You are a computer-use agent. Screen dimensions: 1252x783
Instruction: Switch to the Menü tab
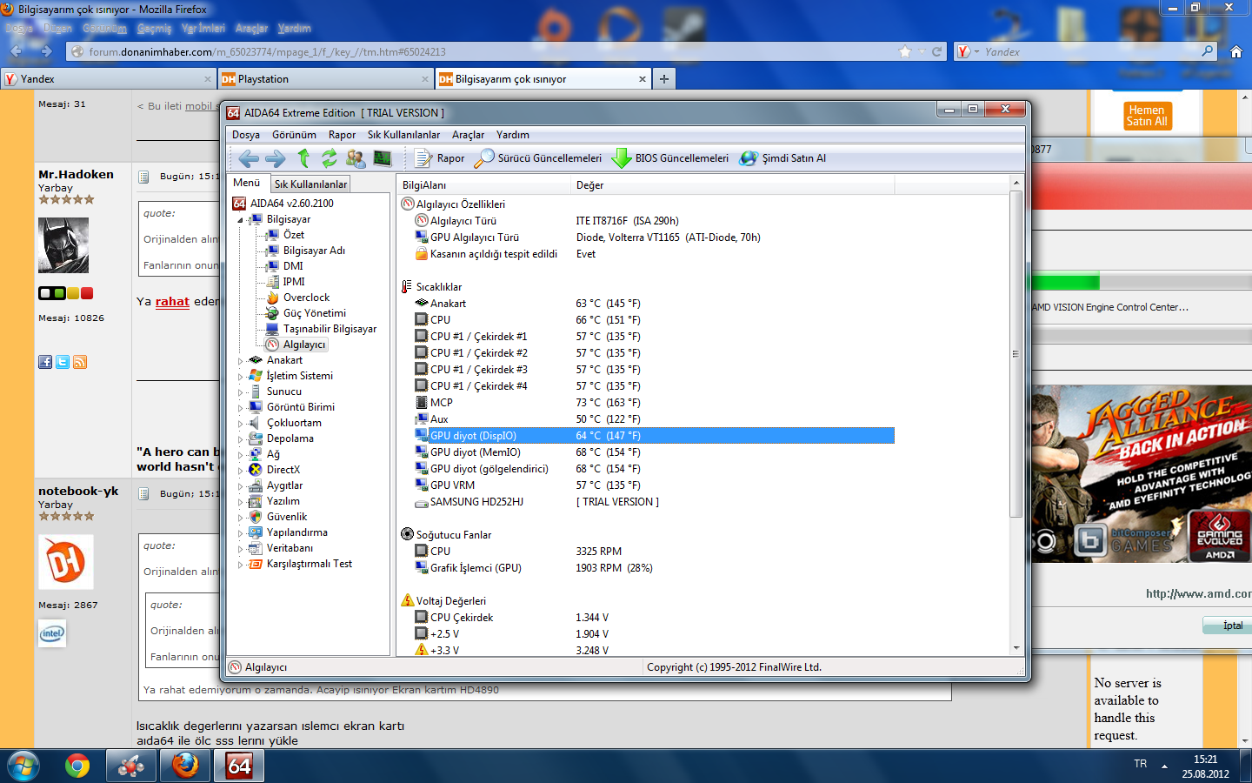(x=247, y=183)
